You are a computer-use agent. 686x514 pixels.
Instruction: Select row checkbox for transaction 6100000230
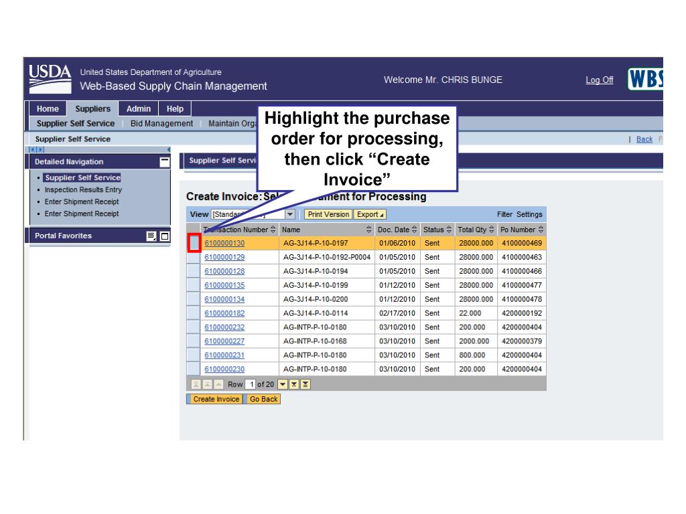[x=194, y=369]
